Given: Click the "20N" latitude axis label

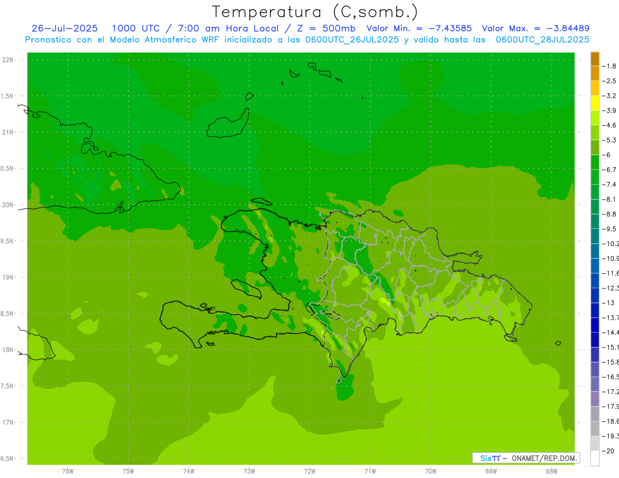Looking at the screenshot, I should [x=8, y=205].
